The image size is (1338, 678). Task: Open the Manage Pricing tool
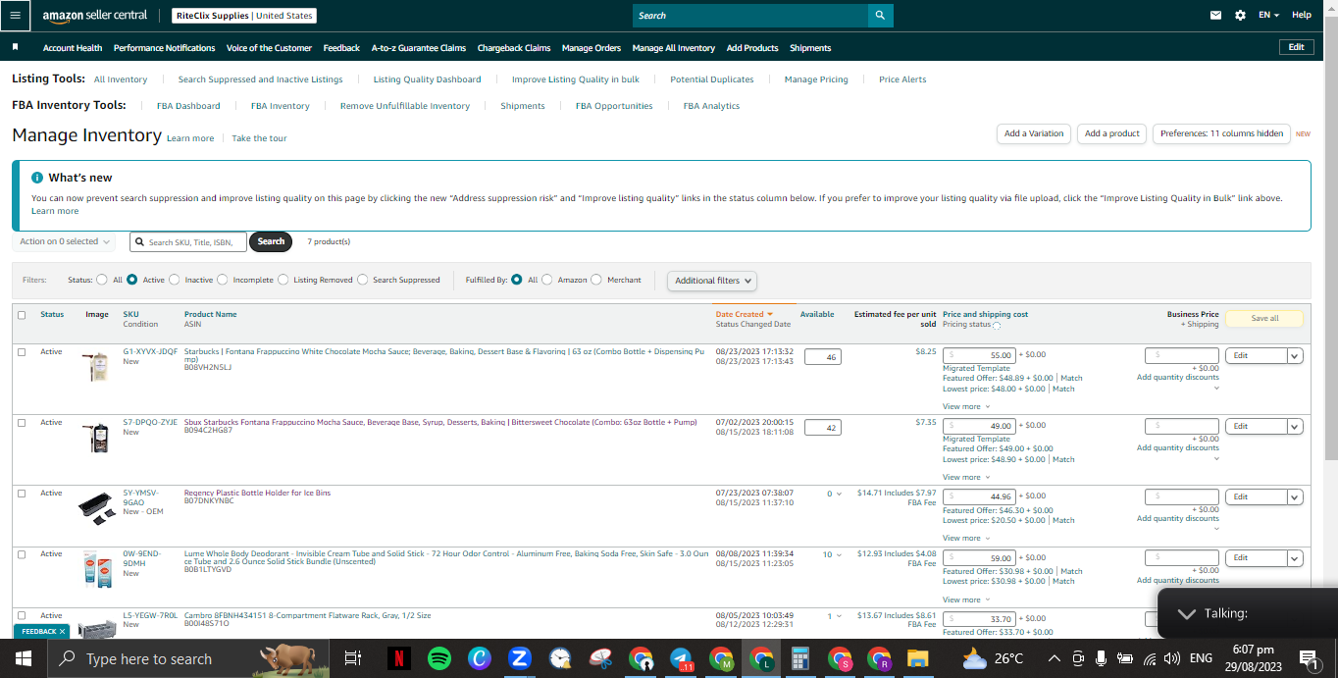(x=816, y=79)
